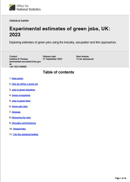
Task: Open the Related links section
Action: (x=19, y=129)
